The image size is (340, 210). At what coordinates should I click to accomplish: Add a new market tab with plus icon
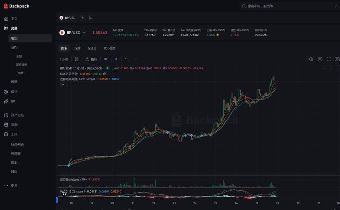coord(82,18)
